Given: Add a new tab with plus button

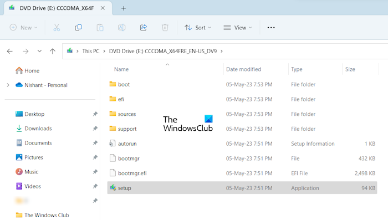Looking at the screenshot, I should click(123, 8).
